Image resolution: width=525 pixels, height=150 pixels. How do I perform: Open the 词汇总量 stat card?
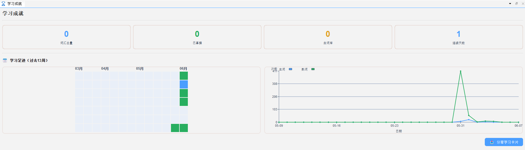pos(66,37)
